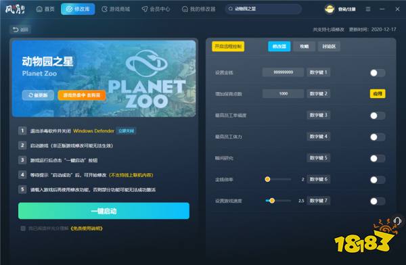
Task: Click the refresh update button on game banner
Action: pyautogui.click(x=38, y=95)
